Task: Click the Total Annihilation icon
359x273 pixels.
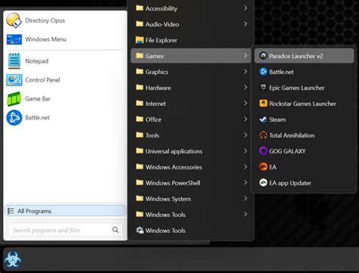Action: pyautogui.click(x=263, y=135)
